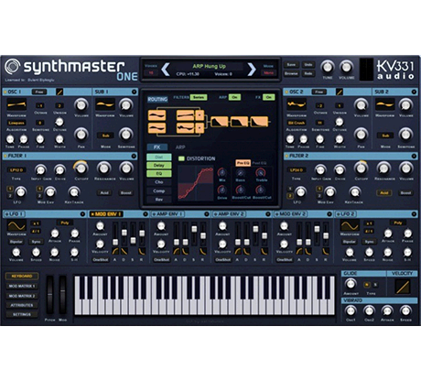The image size is (421, 381).
Task: Click the OSC 2 waveform display
Action: pos(297,105)
